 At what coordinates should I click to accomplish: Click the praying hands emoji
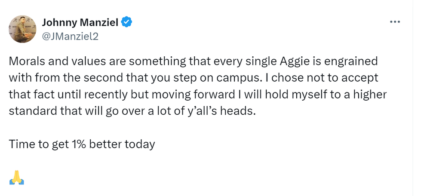click(17, 177)
